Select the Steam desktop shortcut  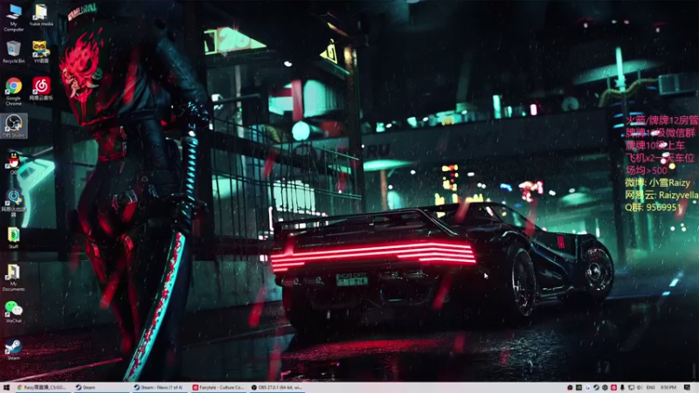pos(14,348)
